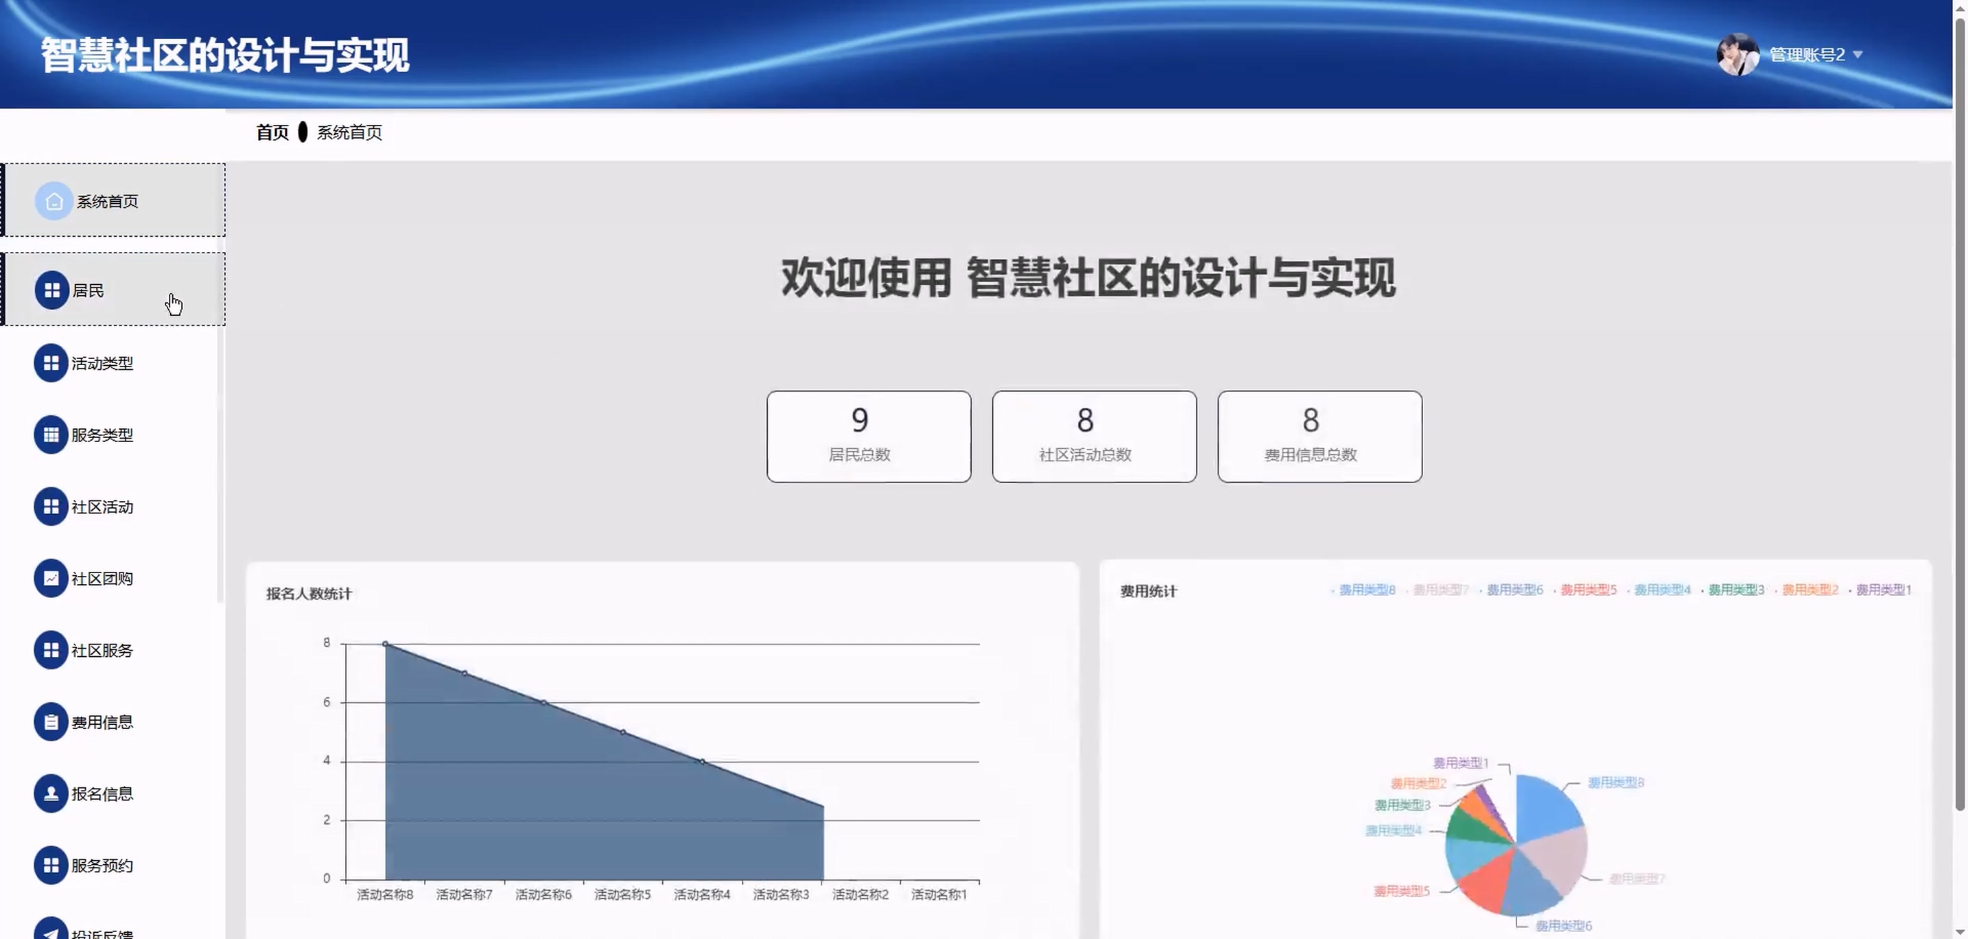Toggle 费用类型5 legend entry
This screenshot has width=1968, height=939.
click(x=1588, y=590)
